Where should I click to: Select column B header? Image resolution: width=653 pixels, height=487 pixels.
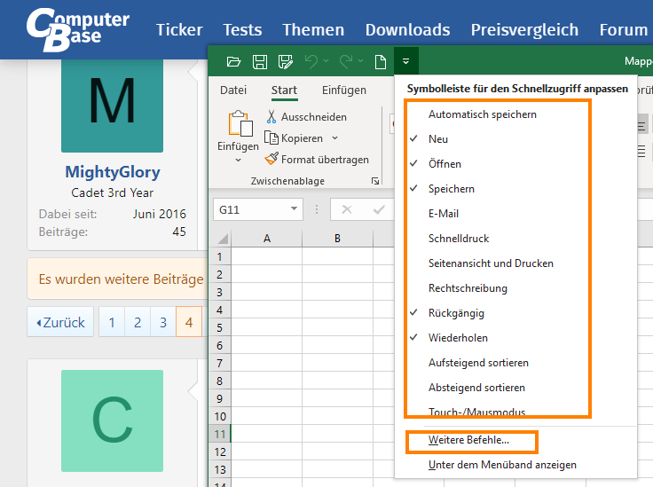point(337,239)
